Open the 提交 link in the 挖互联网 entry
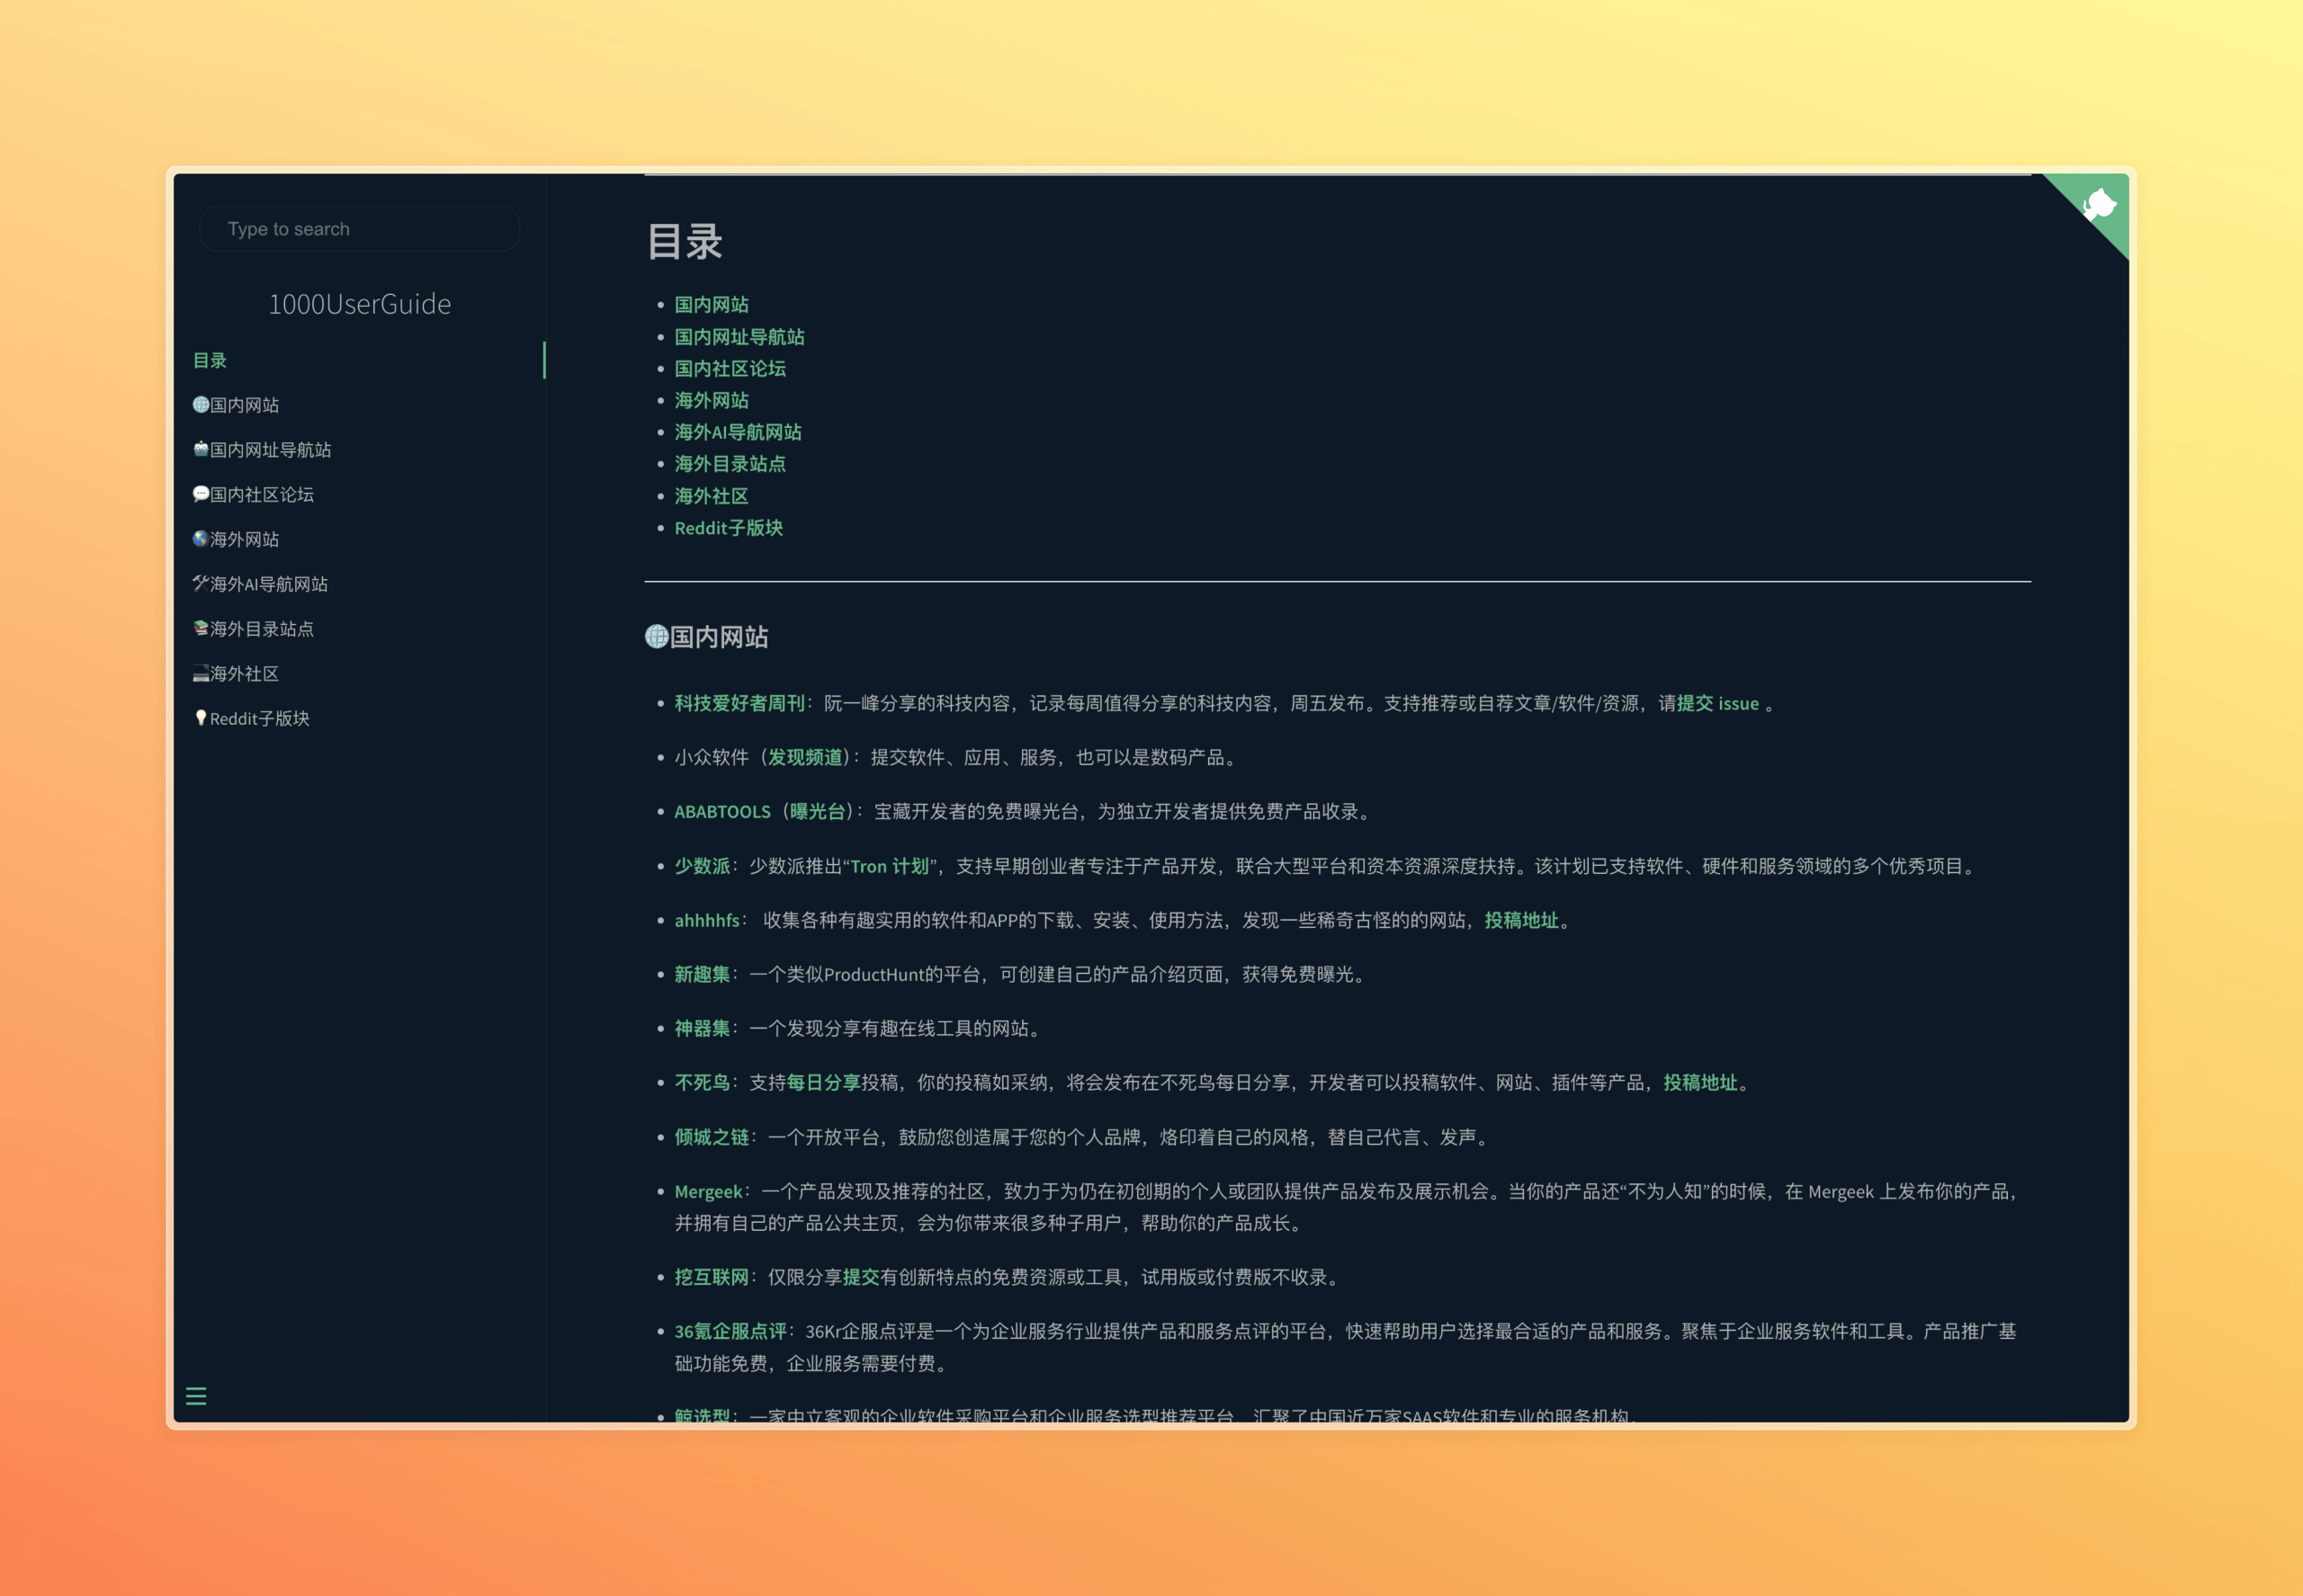 pos(861,1277)
